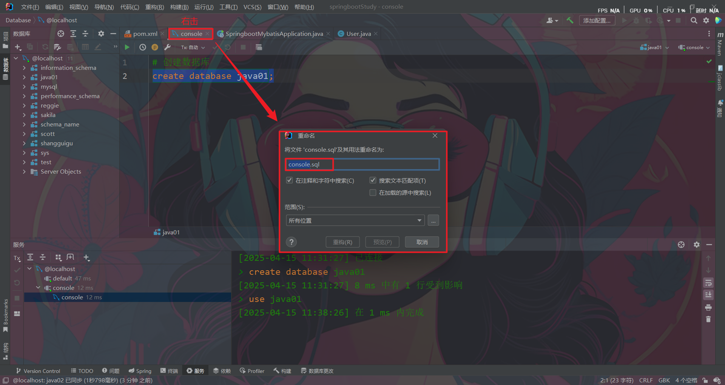Collapse all nodes in database panel
The height and width of the screenshot is (385, 725).
[x=85, y=34]
